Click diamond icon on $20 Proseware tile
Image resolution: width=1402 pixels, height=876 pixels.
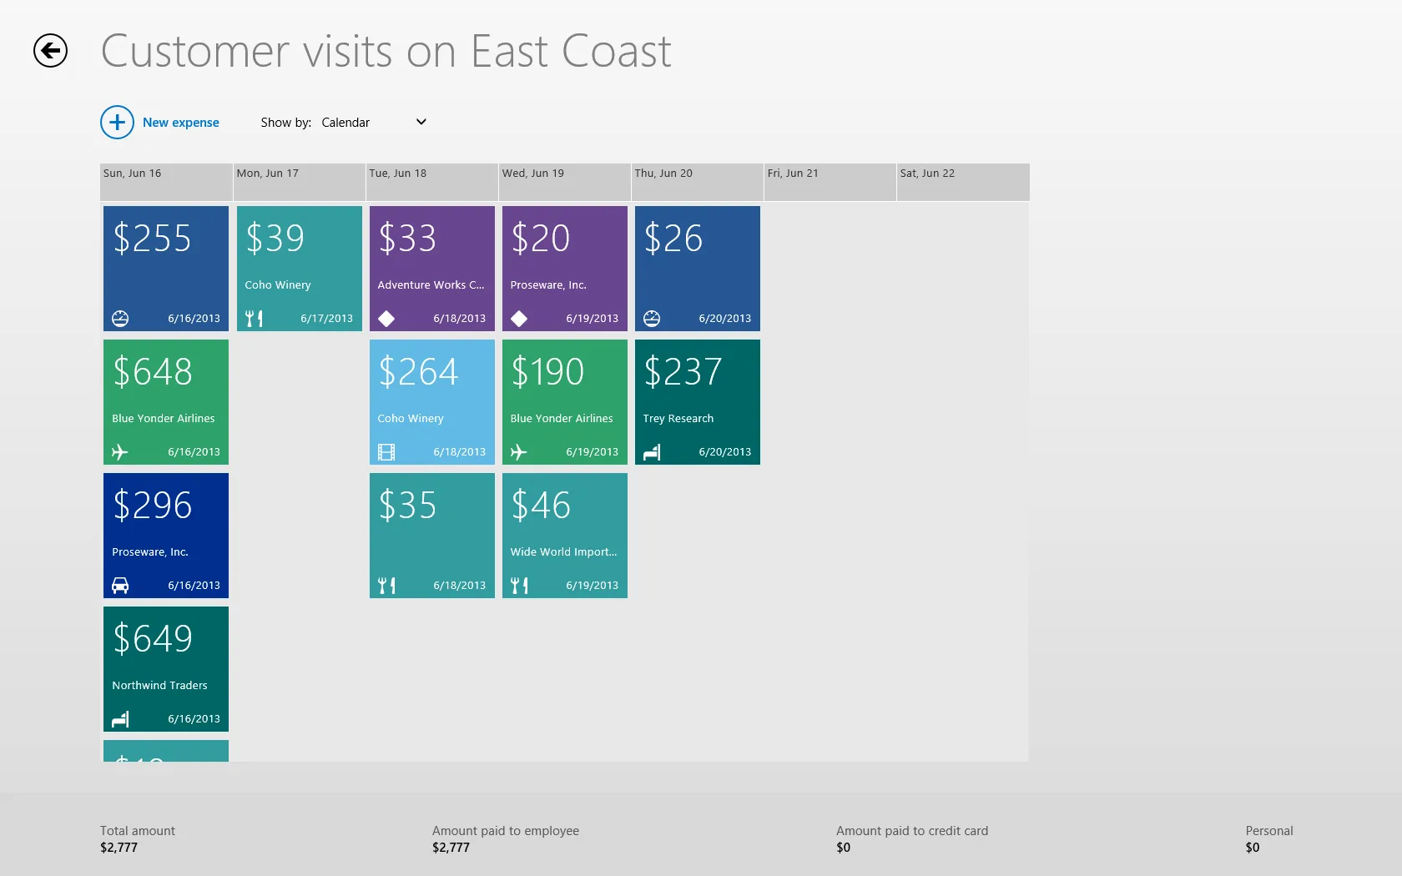click(519, 318)
